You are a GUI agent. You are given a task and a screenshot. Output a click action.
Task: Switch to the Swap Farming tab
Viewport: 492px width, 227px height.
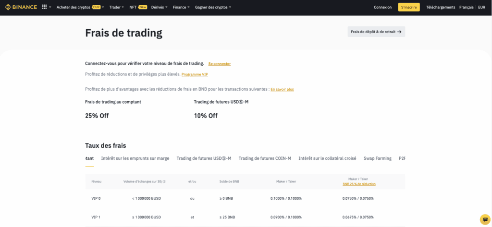point(377,158)
